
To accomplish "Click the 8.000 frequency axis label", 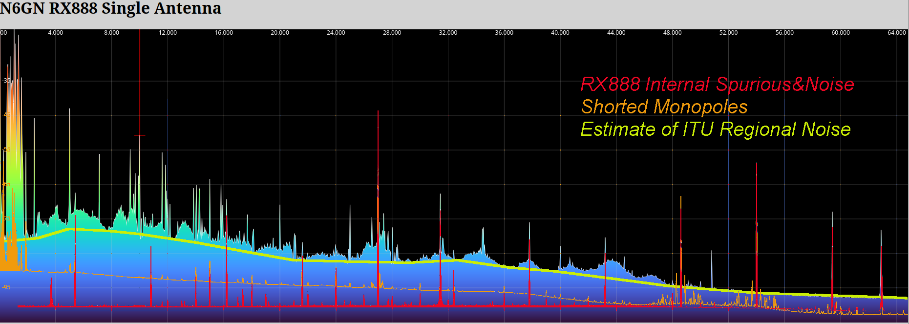I will 111,33.
